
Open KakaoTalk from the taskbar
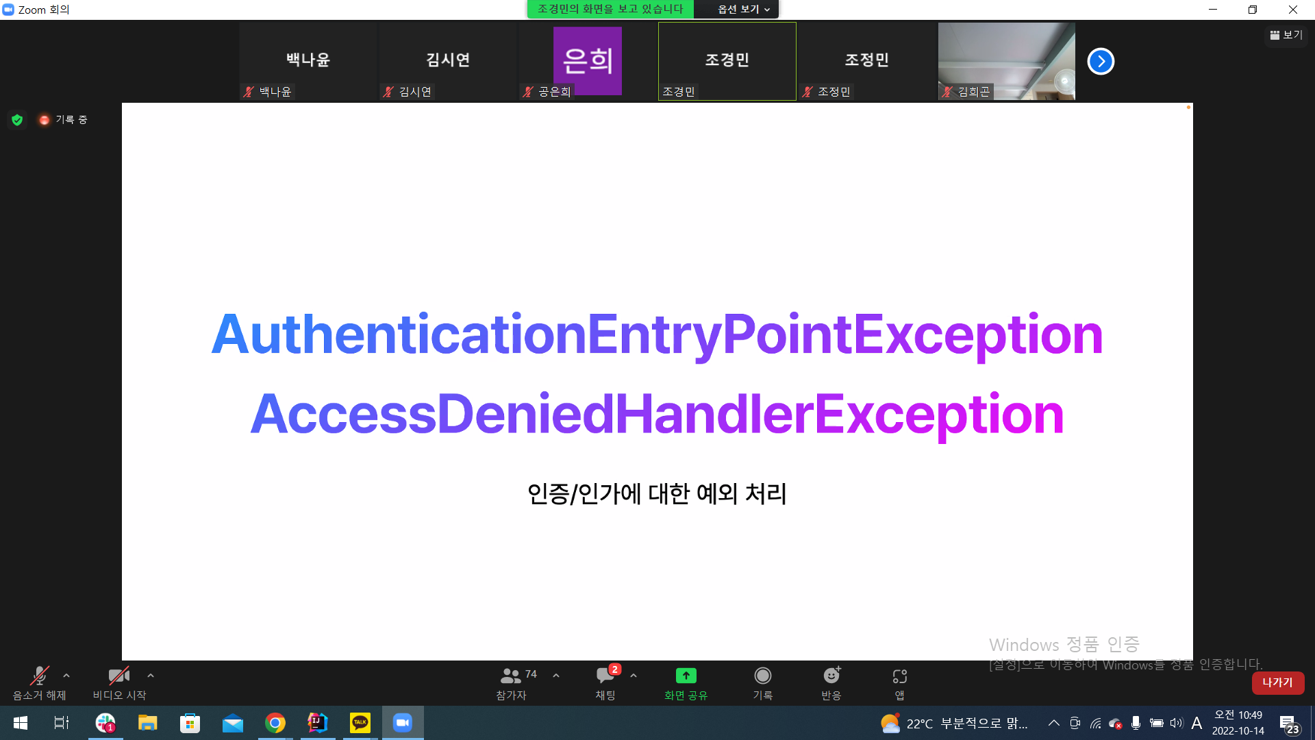(360, 723)
